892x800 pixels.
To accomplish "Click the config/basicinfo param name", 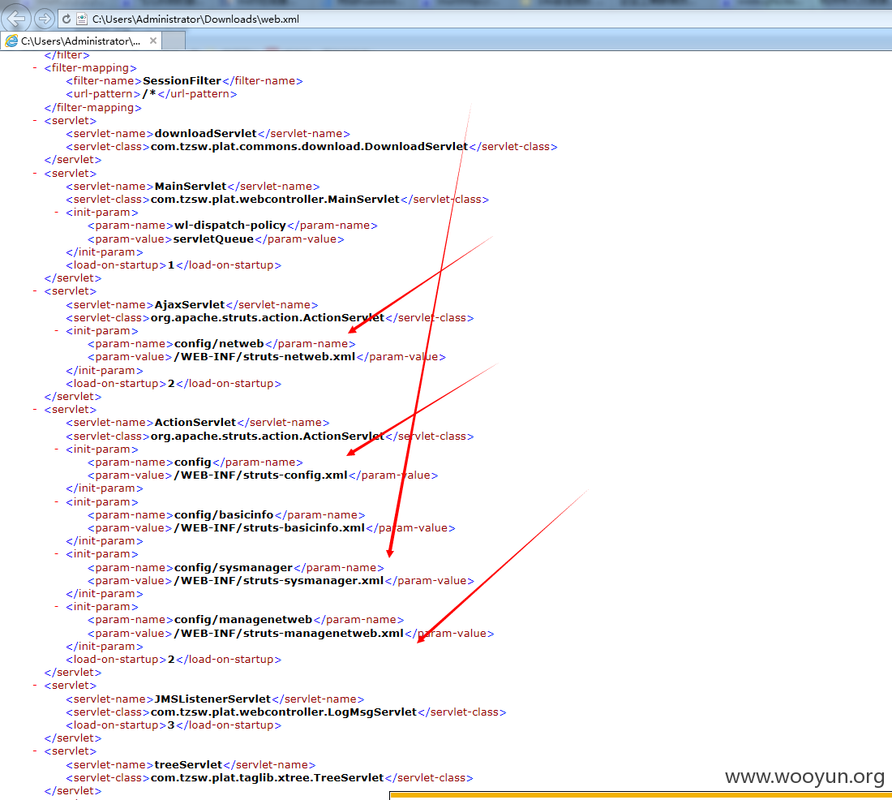I will (x=224, y=514).
